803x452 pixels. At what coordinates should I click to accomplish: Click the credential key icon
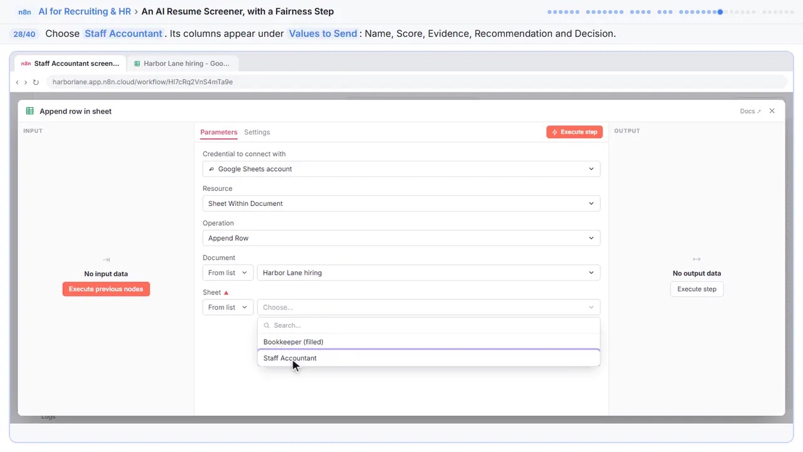(x=212, y=169)
